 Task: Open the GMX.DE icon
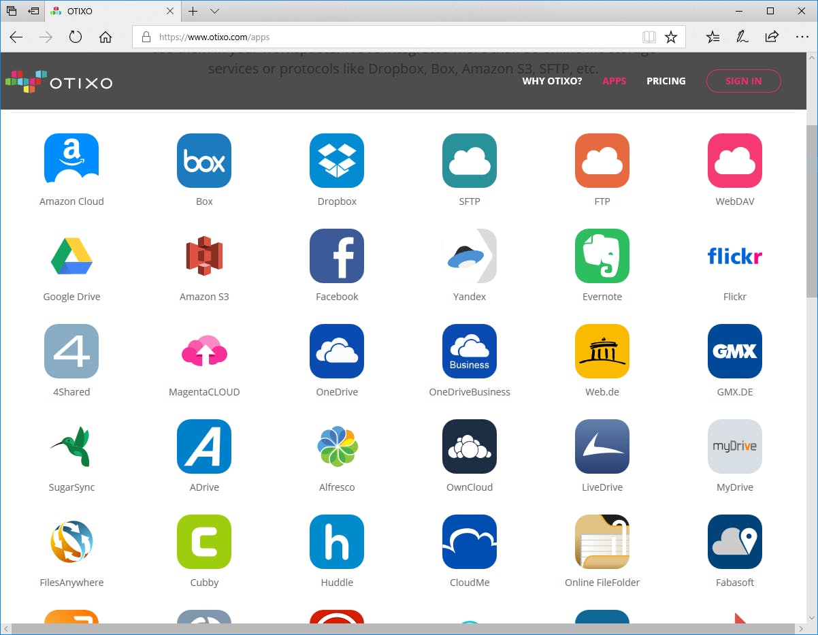tap(735, 351)
